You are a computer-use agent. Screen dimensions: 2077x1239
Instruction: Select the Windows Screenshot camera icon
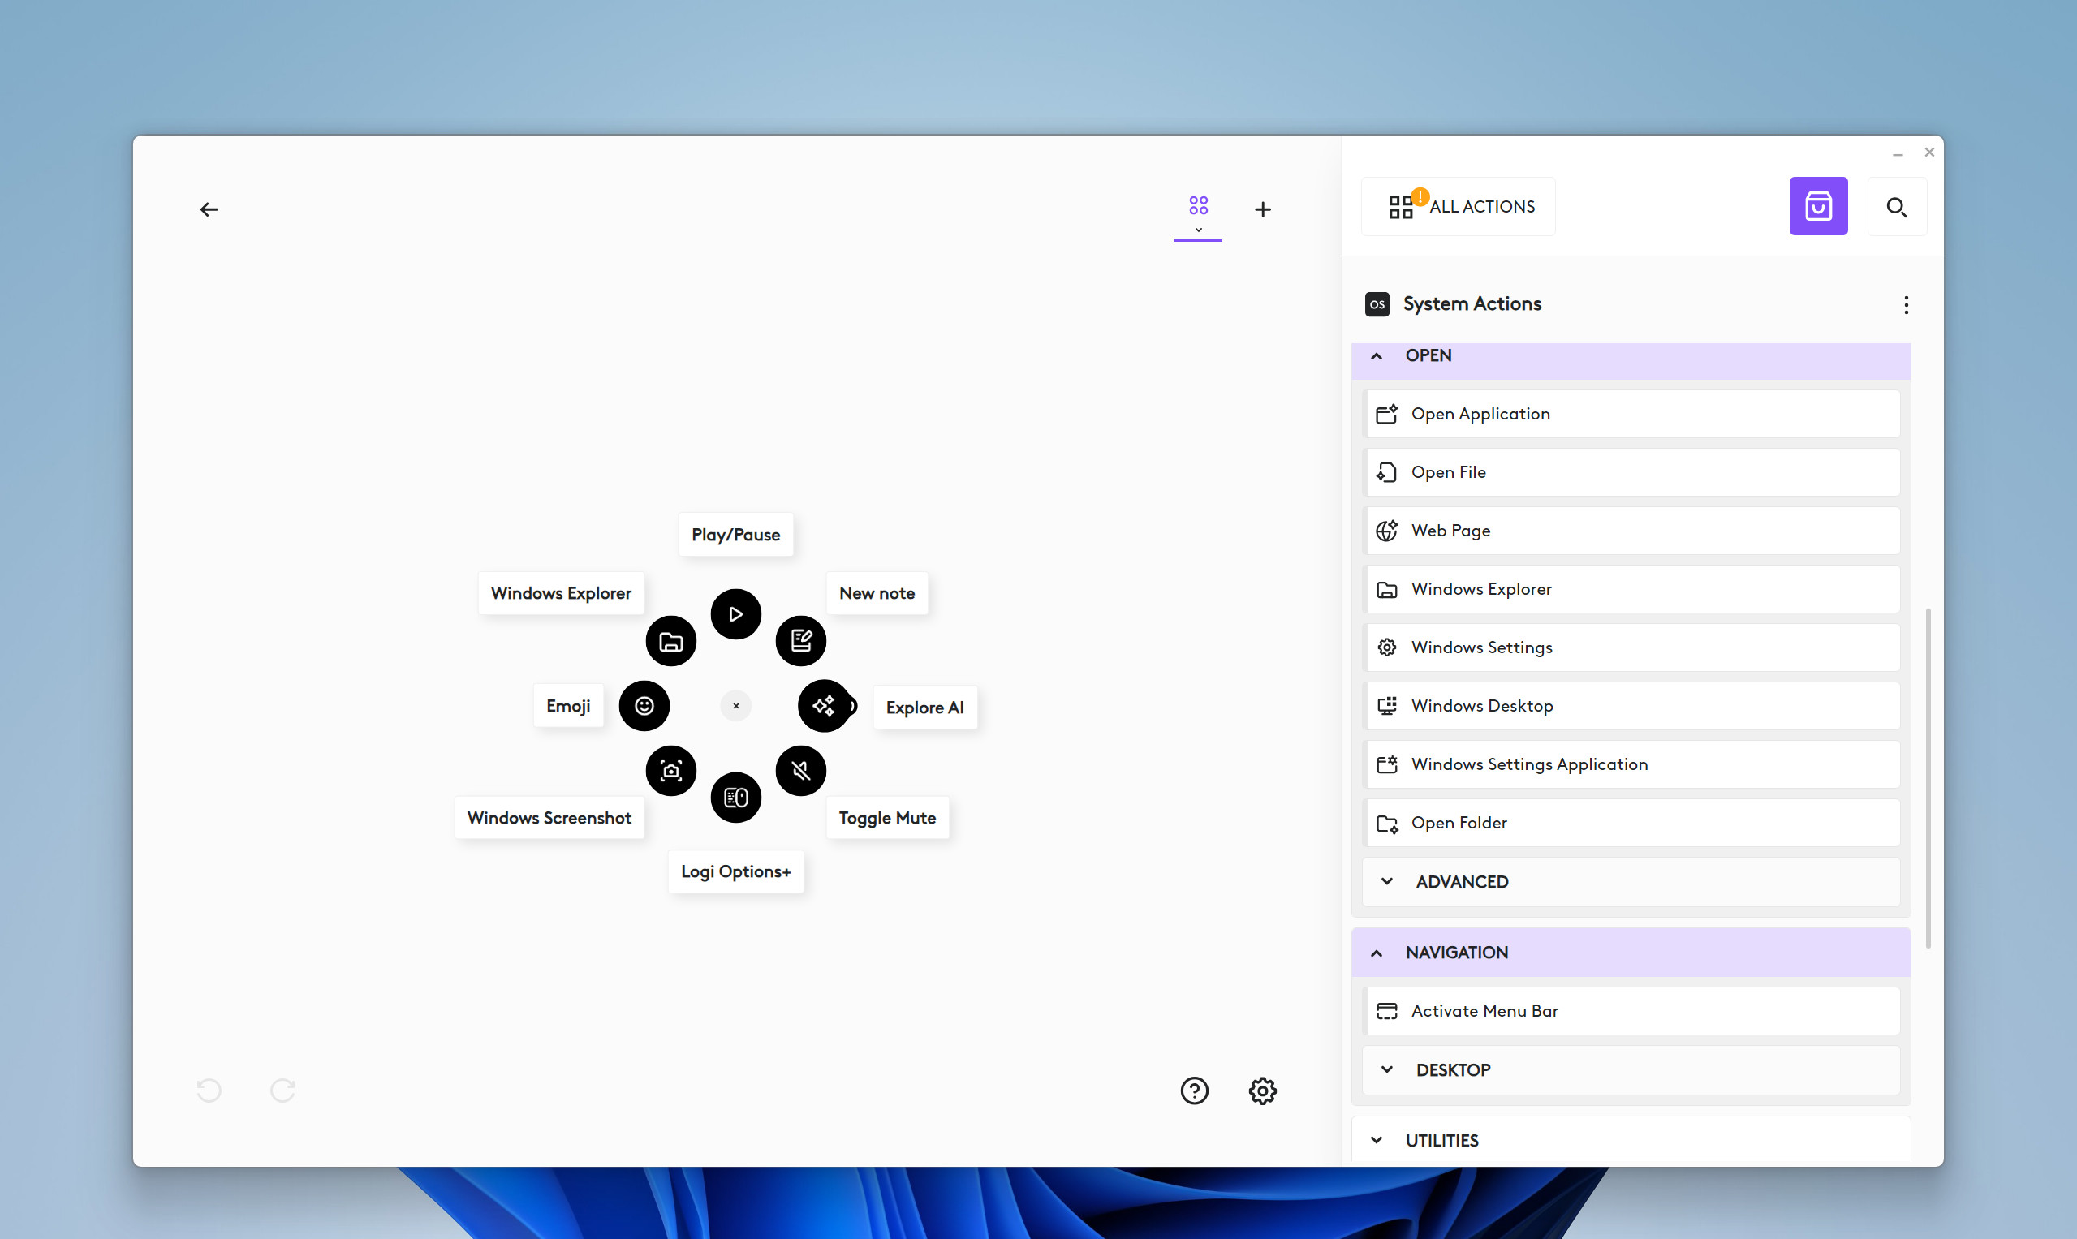click(671, 771)
